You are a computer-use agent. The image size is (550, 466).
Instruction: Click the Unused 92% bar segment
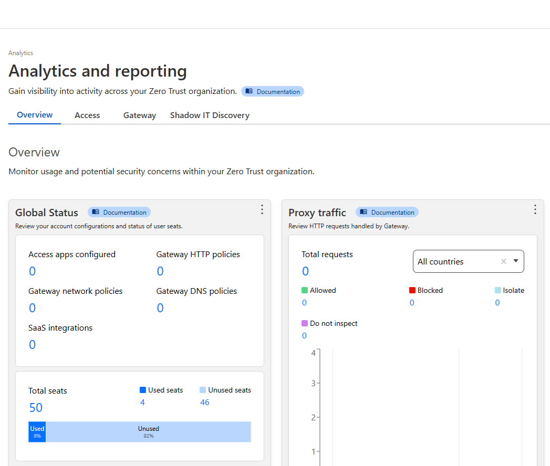point(148,432)
